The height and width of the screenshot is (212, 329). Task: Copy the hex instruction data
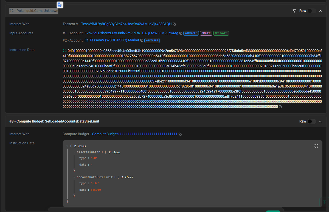coord(280,107)
